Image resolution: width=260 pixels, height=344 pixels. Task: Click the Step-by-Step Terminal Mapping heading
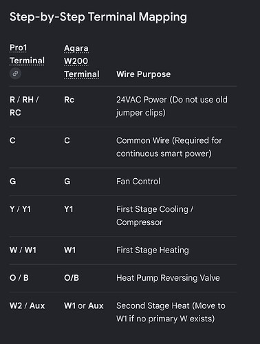pyautogui.click(x=98, y=17)
